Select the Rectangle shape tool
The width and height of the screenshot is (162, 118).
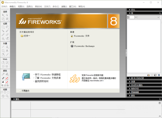[3, 51]
